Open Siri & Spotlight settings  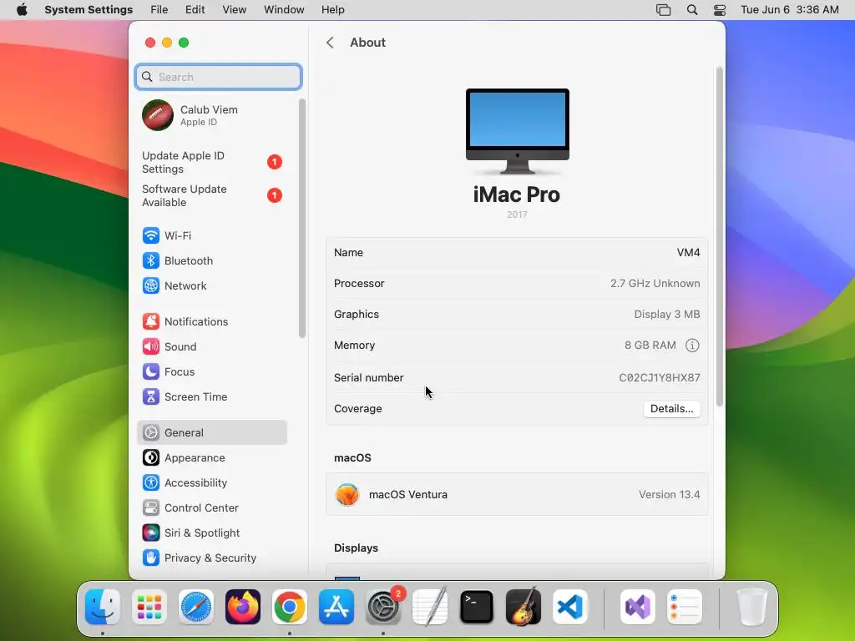[x=212, y=532]
